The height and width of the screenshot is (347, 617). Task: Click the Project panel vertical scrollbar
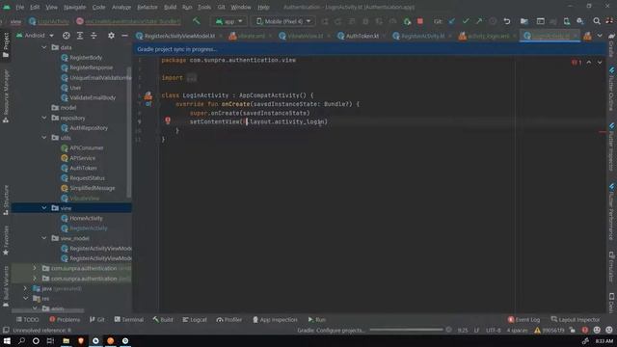[128, 132]
